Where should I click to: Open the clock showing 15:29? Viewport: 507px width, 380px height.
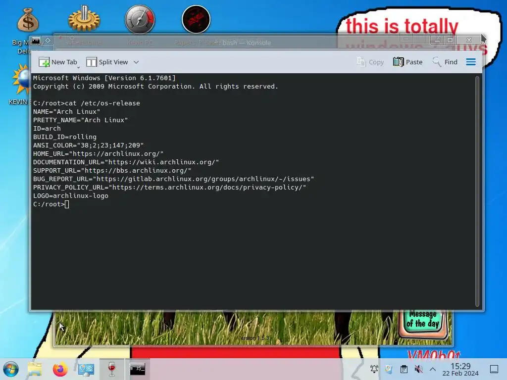point(460,369)
